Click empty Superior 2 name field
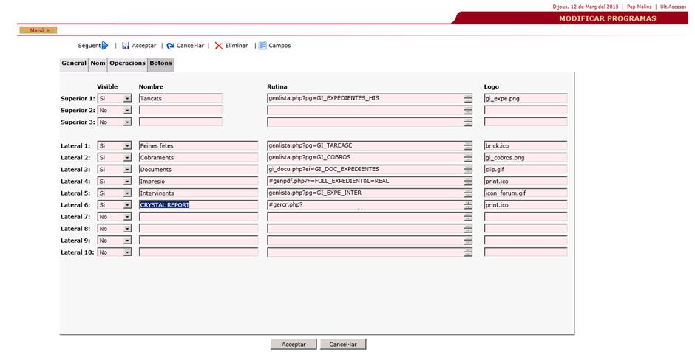695x352 pixels. pos(180,111)
